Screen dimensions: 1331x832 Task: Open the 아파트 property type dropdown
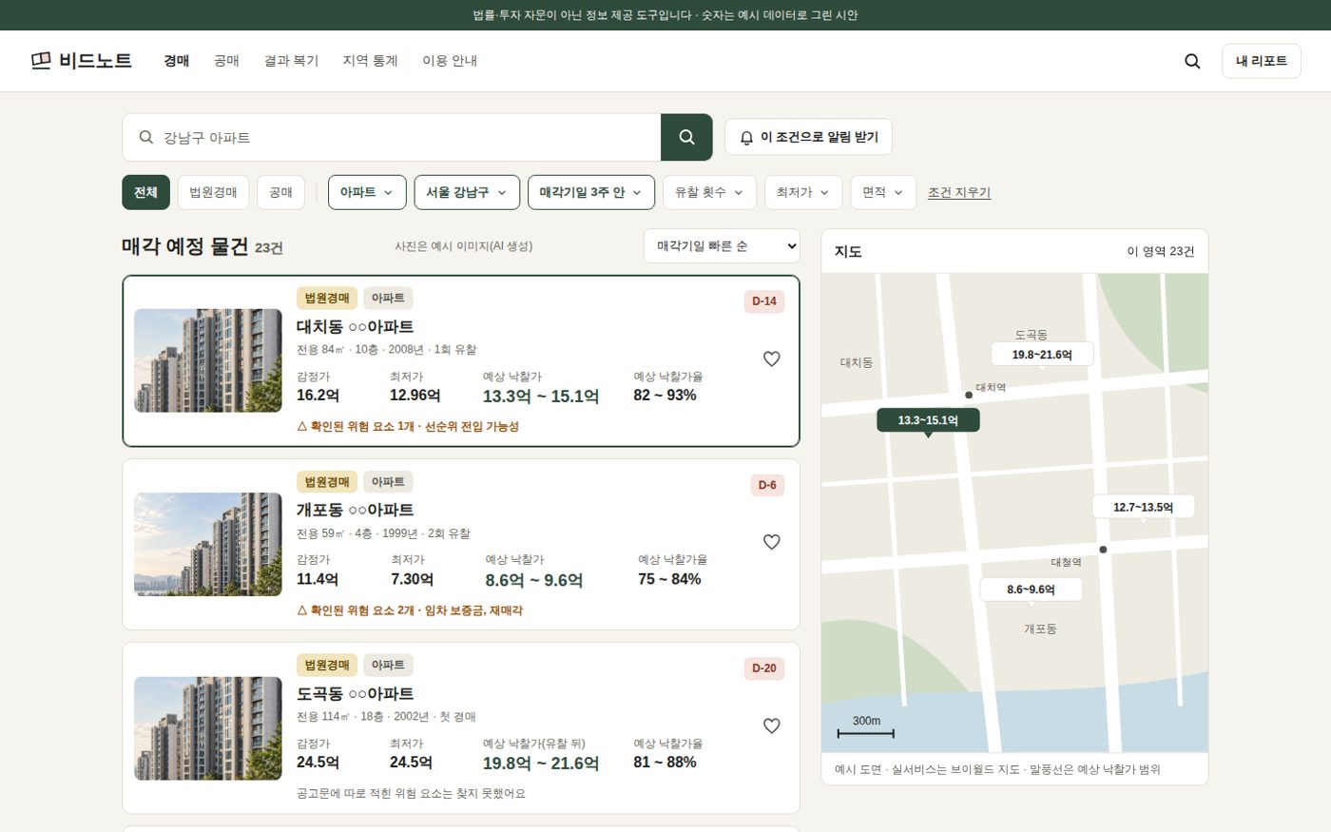coord(367,192)
